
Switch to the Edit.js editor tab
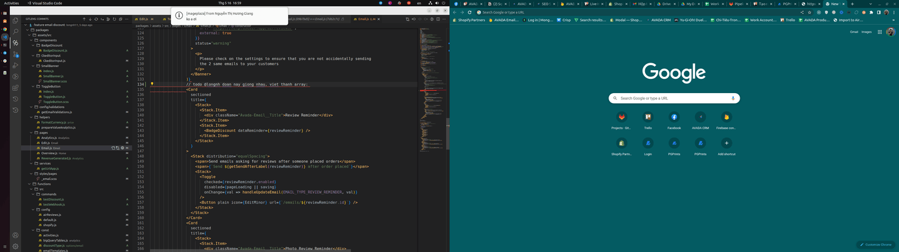coord(143,19)
